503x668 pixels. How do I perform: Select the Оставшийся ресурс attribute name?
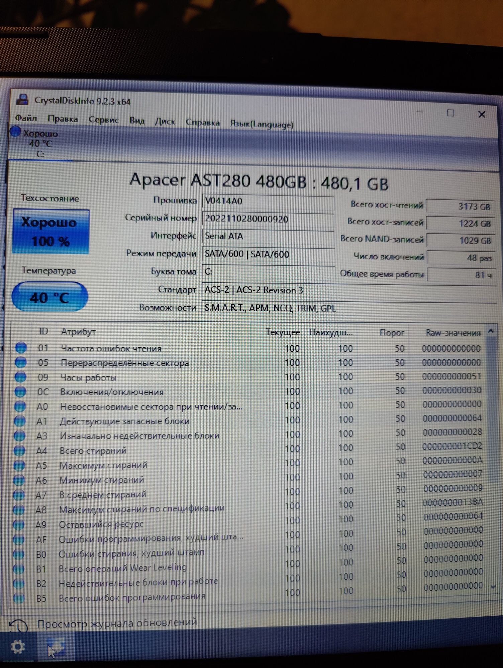click(x=101, y=524)
